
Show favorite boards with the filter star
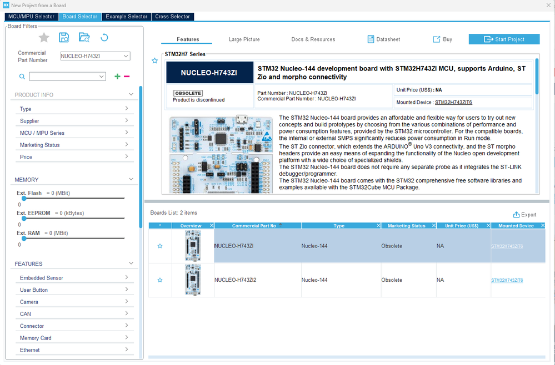(x=44, y=38)
